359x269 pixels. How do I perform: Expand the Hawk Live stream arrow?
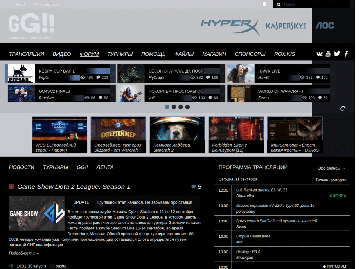[x=332, y=74]
